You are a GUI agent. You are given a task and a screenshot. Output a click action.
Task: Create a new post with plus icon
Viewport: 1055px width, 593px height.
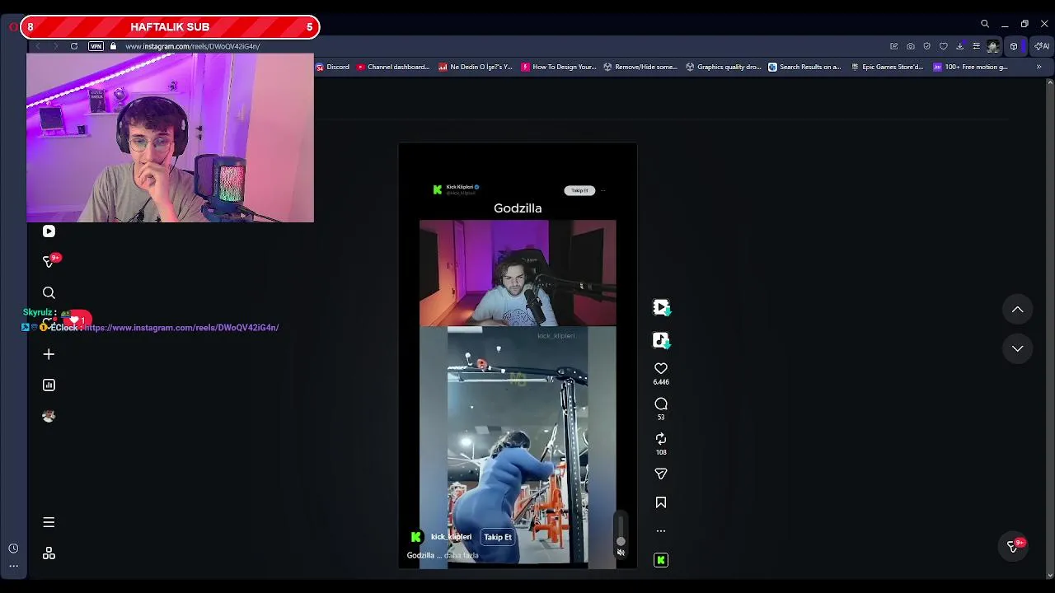pyautogui.click(x=49, y=354)
